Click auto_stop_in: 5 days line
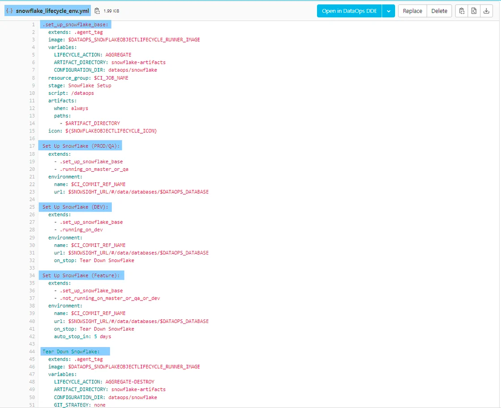This screenshot has width=501, height=408. tap(82, 336)
